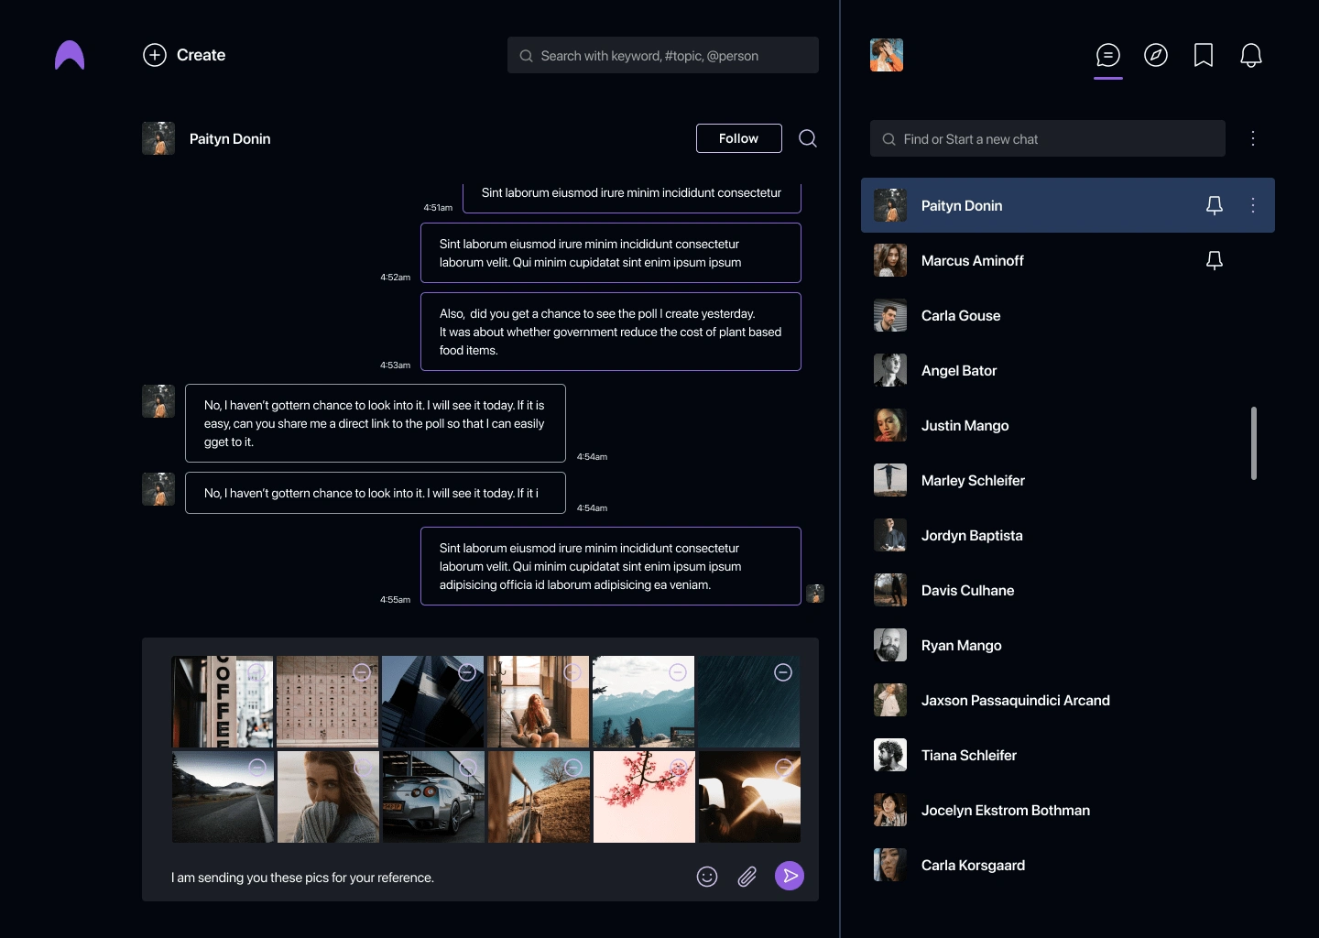Open the notifications bell tab
Image resolution: width=1319 pixels, height=938 pixels.
(1251, 56)
